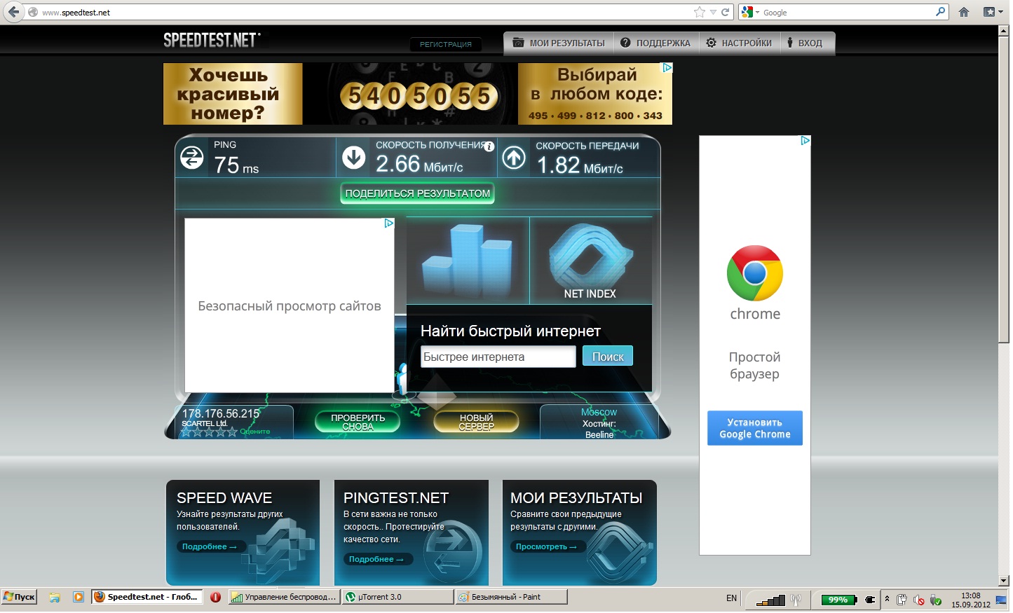The width and height of the screenshot is (1013, 613).
Task: Click the AdChoices icon on top banner
Action: tap(667, 68)
